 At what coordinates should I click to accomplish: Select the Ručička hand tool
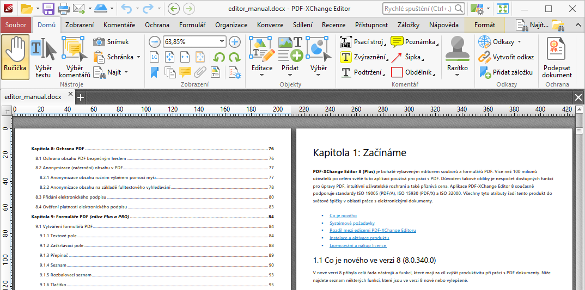pos(15,57)
